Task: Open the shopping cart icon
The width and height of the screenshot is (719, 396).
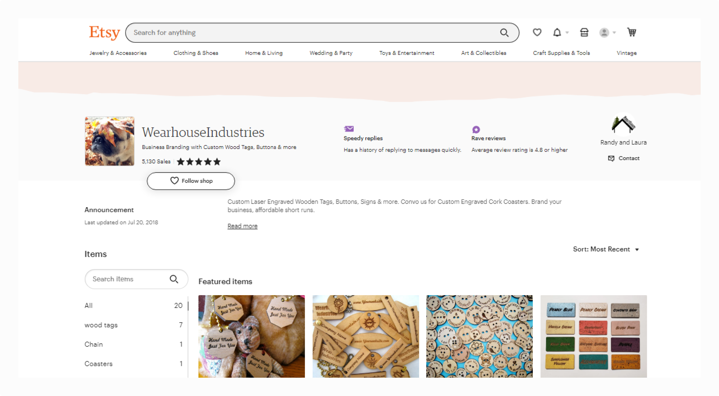Action: point(632,32)
